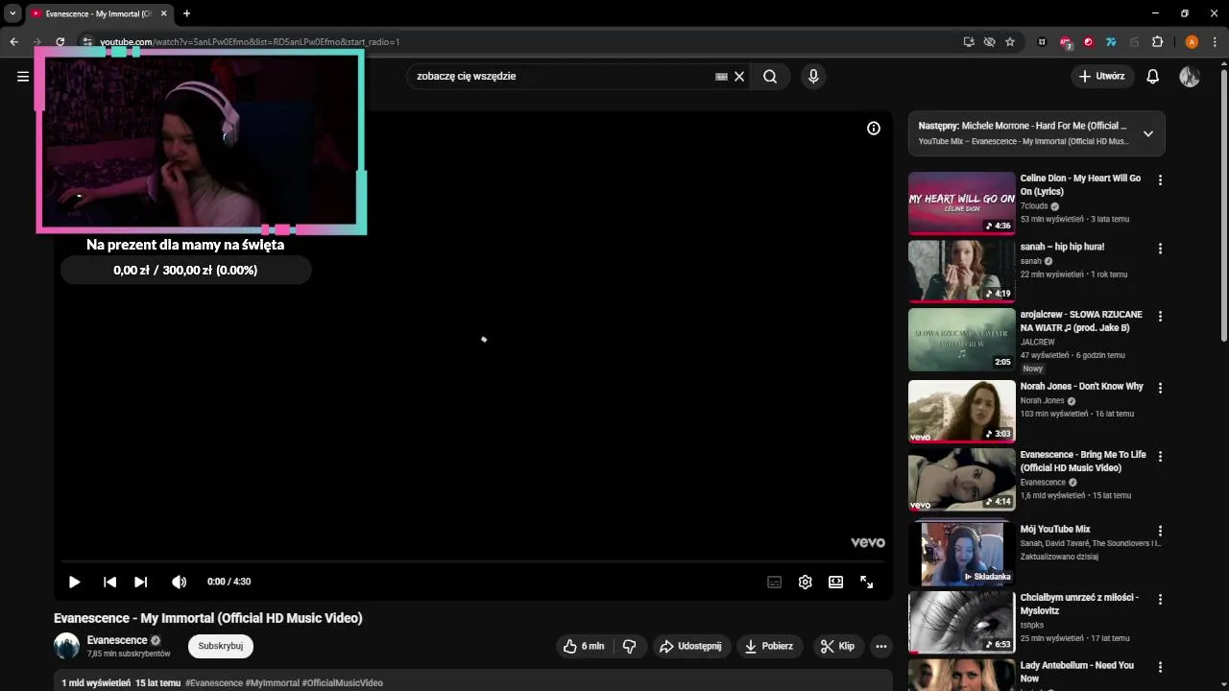Switch to theater mode

pos(836,582)
